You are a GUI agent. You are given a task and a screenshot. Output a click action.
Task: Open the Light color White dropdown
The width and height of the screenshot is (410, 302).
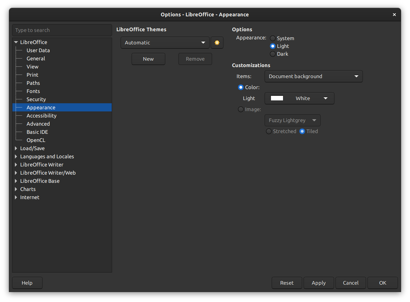coord(299,98)
